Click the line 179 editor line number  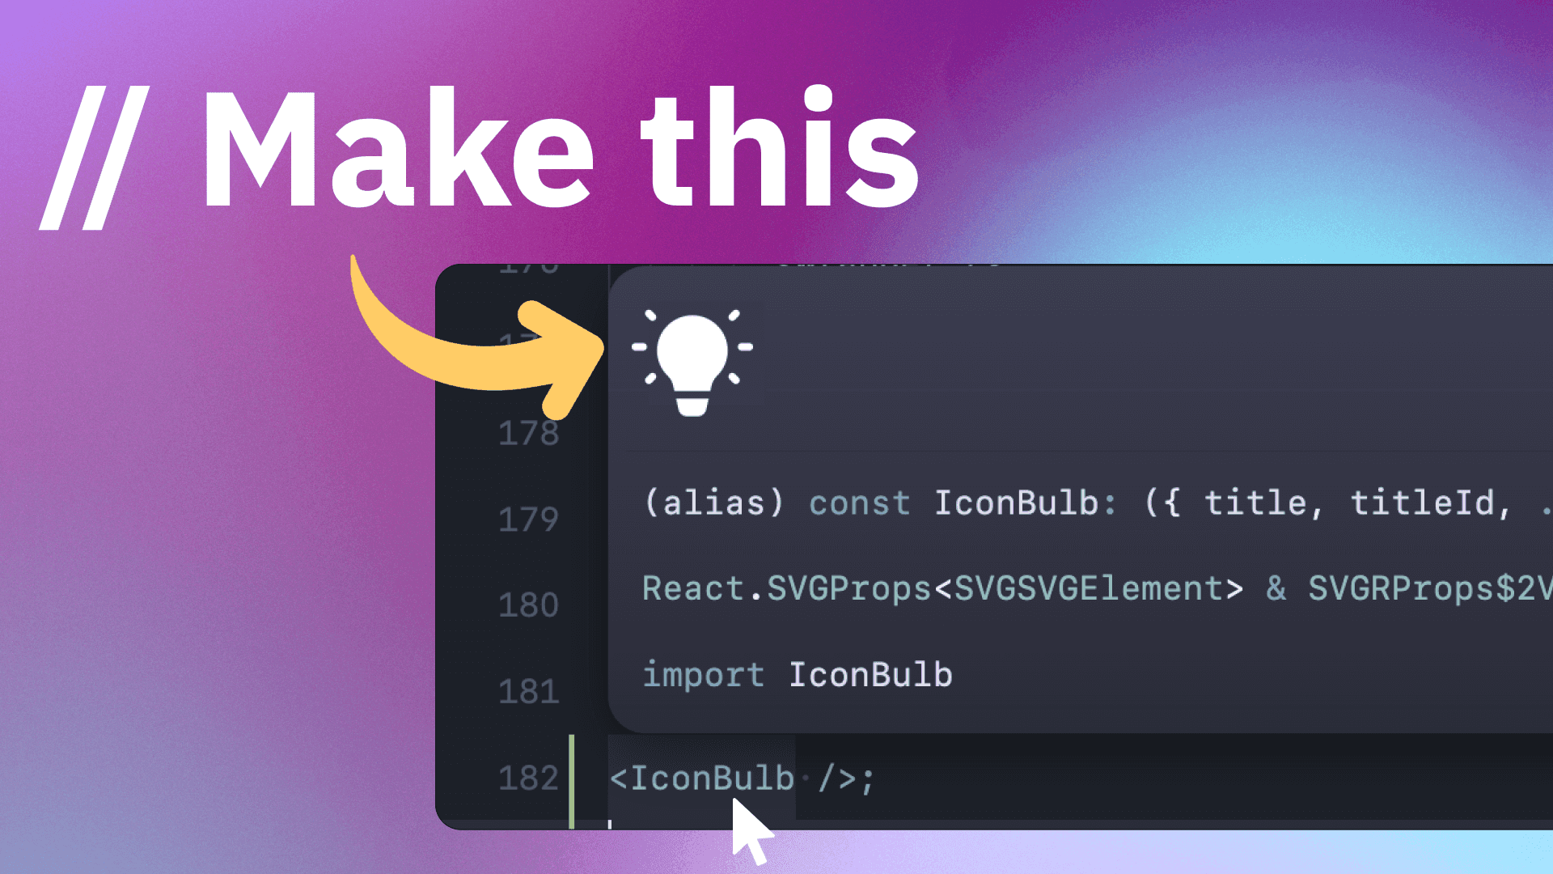pos(530,518)
